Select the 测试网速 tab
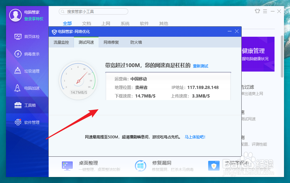The height and width of the screenshot is (183, 290). coord(86,42)
